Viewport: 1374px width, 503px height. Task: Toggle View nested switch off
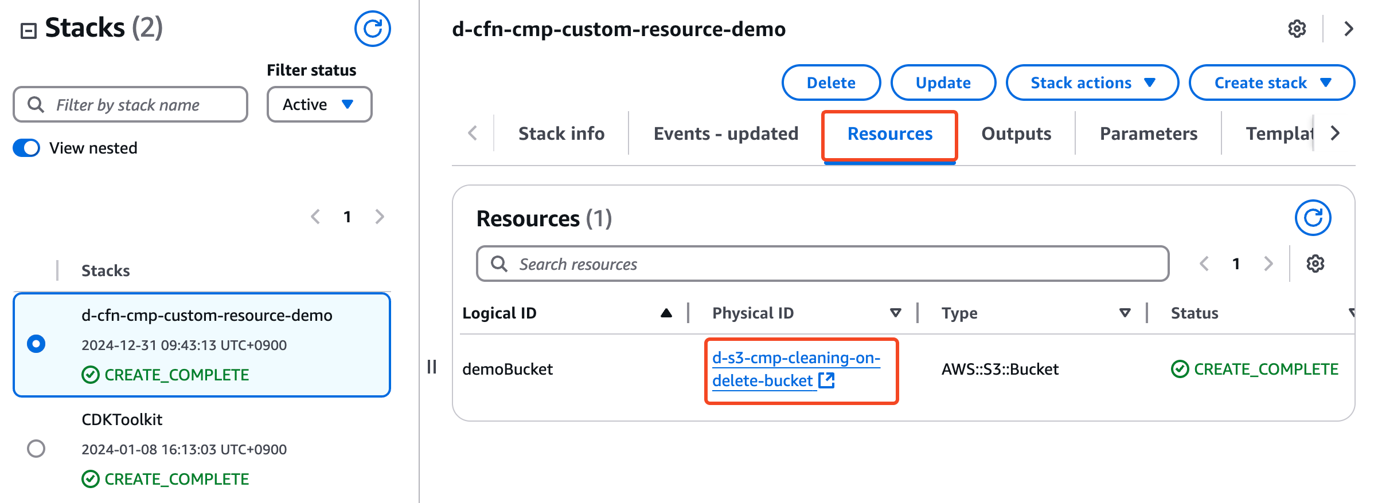27,148
